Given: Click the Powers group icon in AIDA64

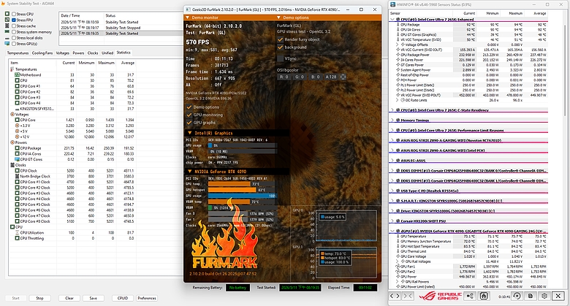Looking at the screenshot, I should pyautogui.click(x=12, y=142).
